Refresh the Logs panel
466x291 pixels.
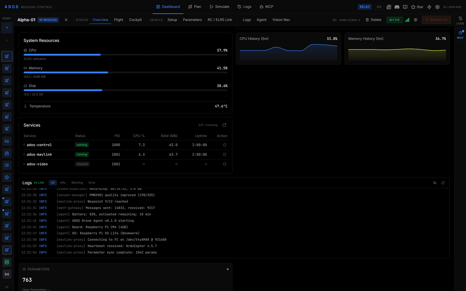(x=443, y=183)
